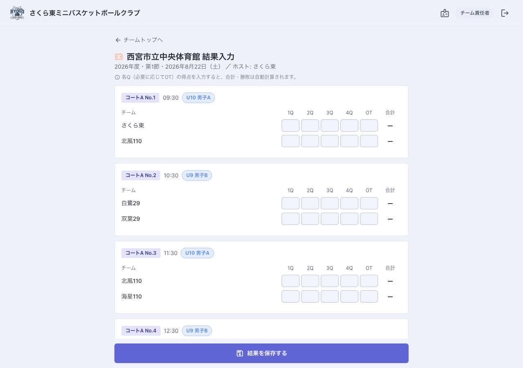
Task: Click the club name さくら東ミニバスケットボールクラブ
Action: tap(85, 13)
